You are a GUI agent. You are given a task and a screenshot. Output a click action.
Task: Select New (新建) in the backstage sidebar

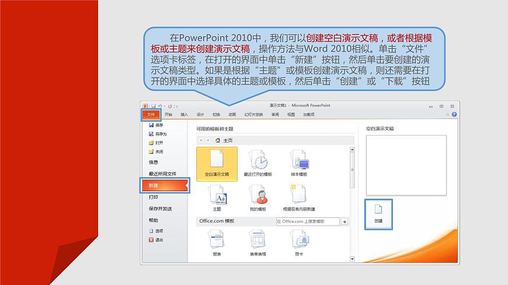point(165,186)
